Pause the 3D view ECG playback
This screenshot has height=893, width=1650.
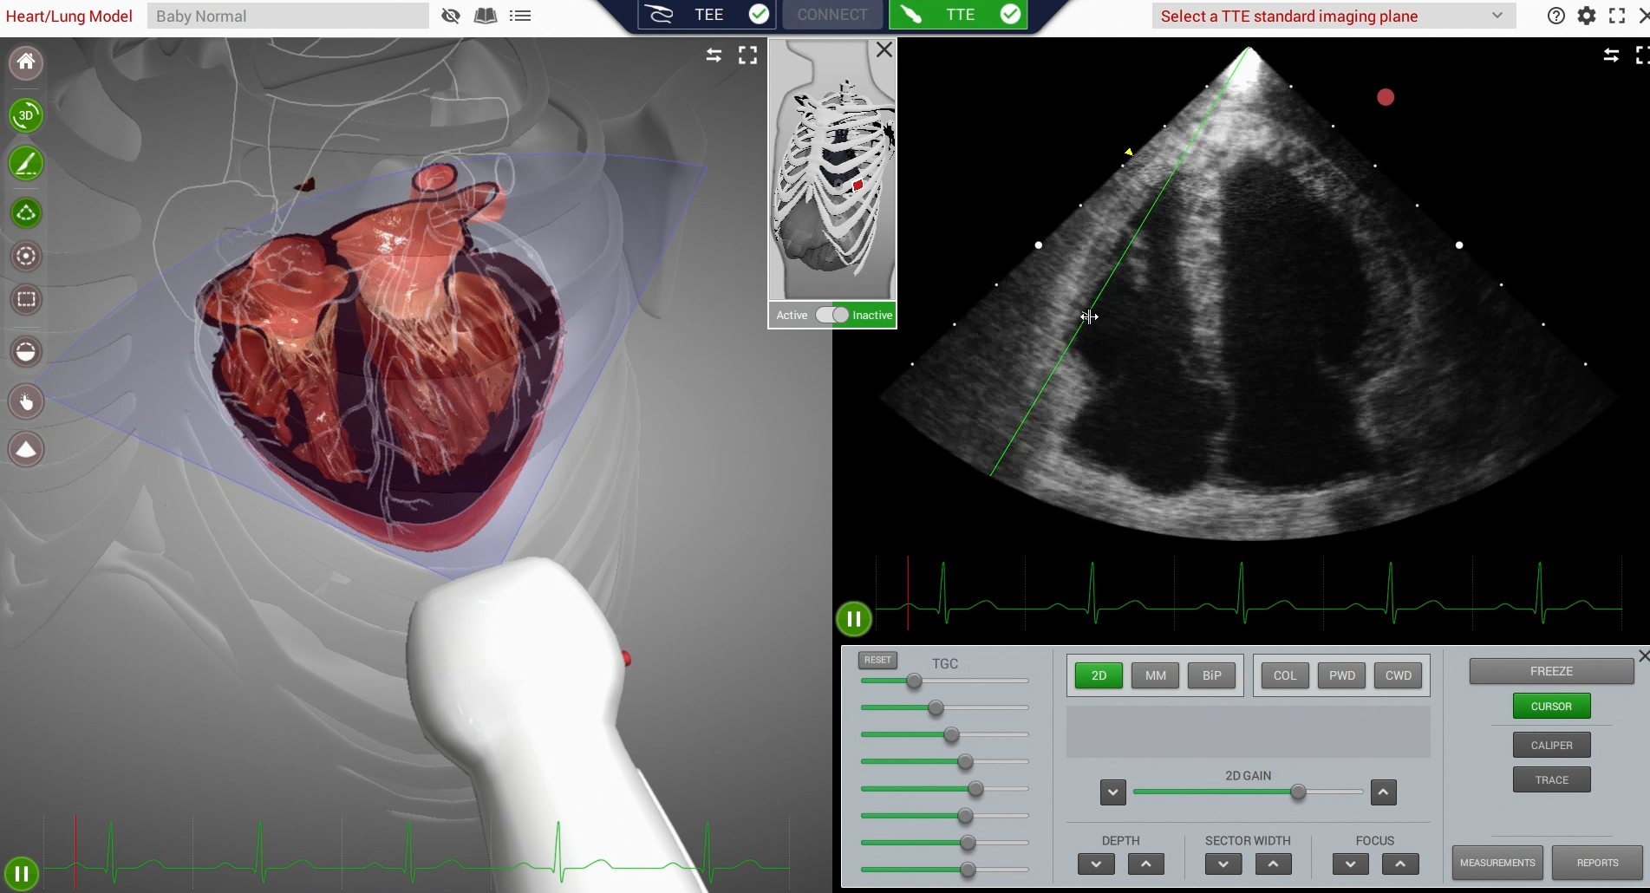point(22,873)
